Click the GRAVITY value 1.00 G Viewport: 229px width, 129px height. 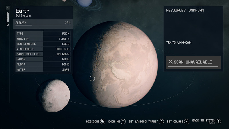pos(64,39)
